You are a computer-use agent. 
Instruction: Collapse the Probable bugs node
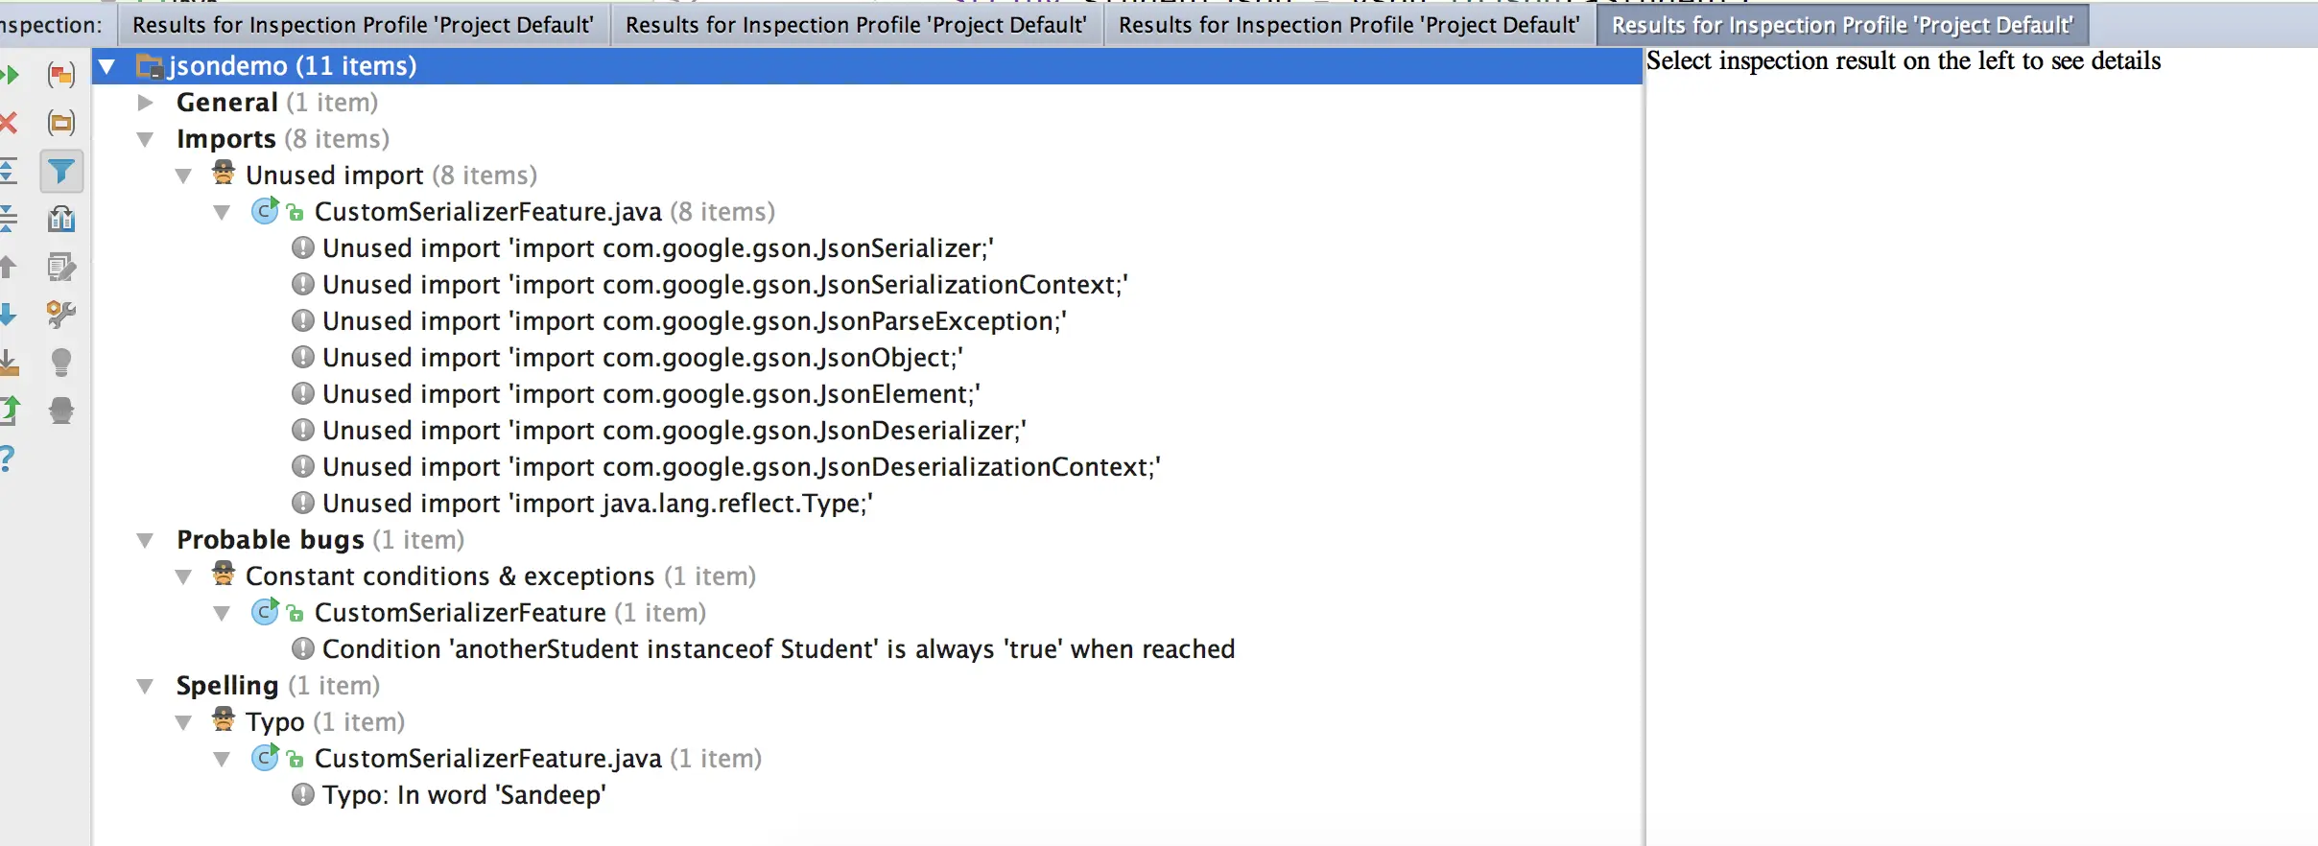tap(146, 540)
